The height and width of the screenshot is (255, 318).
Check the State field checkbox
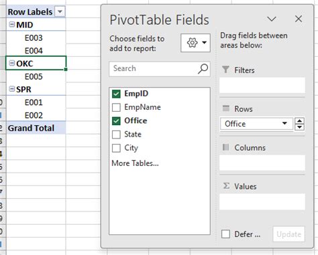tap(116, 135)
